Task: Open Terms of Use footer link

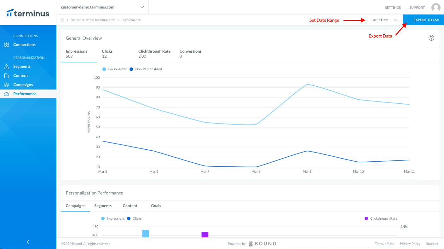Action: [x=384, y=244]
